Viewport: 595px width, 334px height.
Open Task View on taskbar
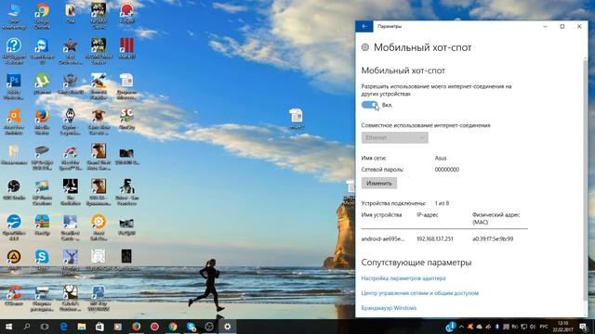click(45, 327)
